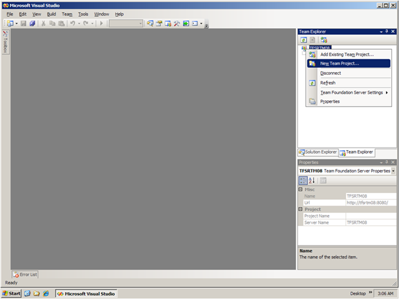Switch to the Team Explorer tab

point(357,153)
